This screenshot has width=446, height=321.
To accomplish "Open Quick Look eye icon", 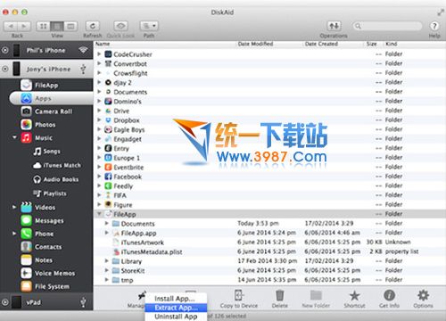I will [120, 26].
